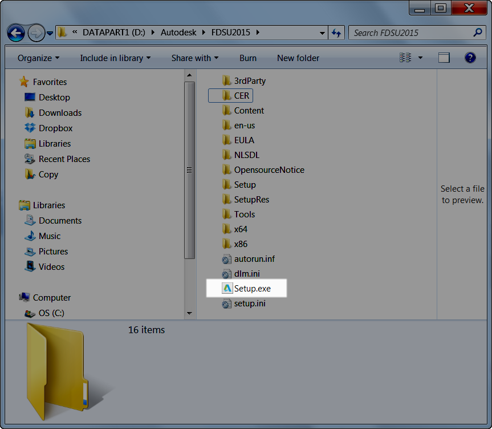Minimize the Explorer window

420,8
